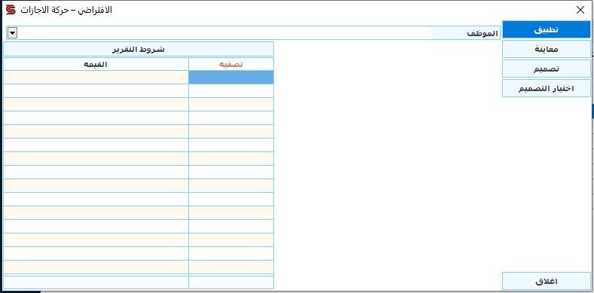Close the window with the X button
Image resolution: width=594 pixels, height=293 pixels.
[x=580, y=11]
